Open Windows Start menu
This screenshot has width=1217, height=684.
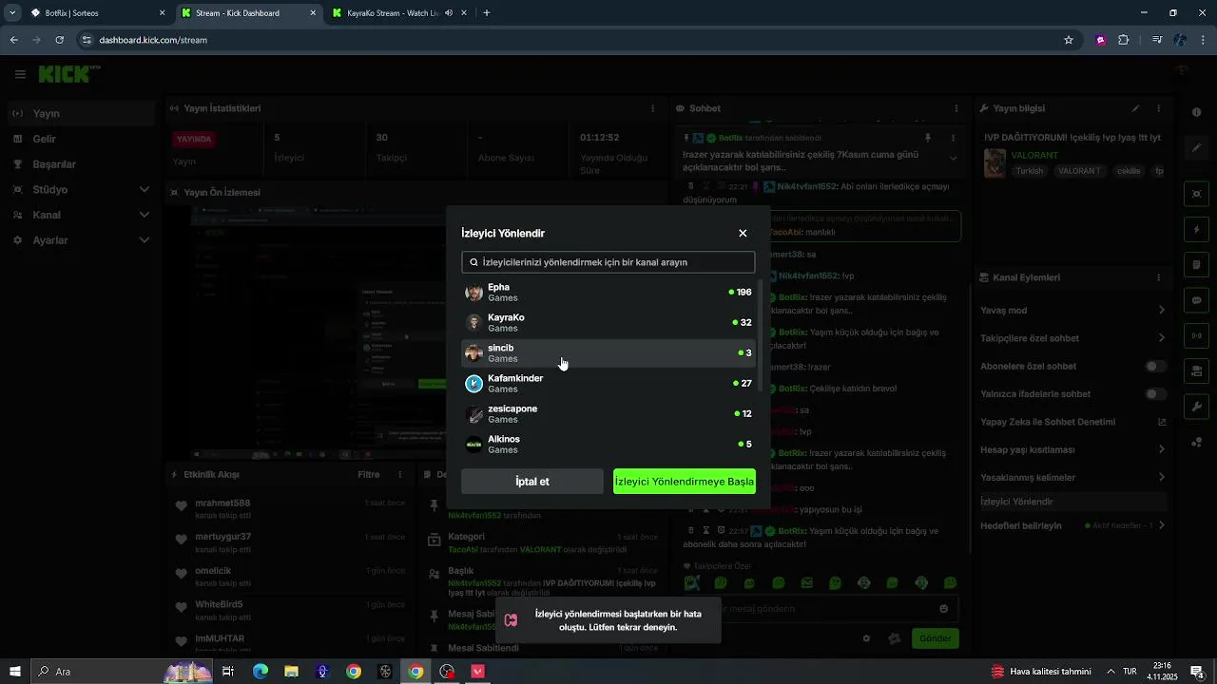[15, 672]
